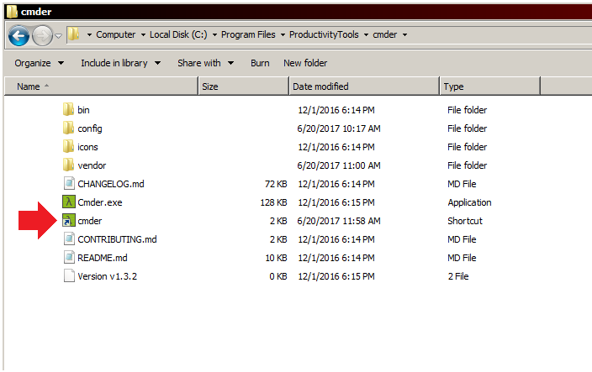Click the cmder shortcut icon
The image size is (592, 372).
tap(69, 220)
